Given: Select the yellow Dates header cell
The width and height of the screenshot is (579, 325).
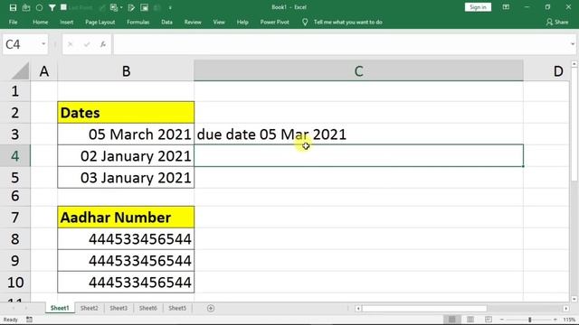Looking at the screenshot, I should click(126, 113).
